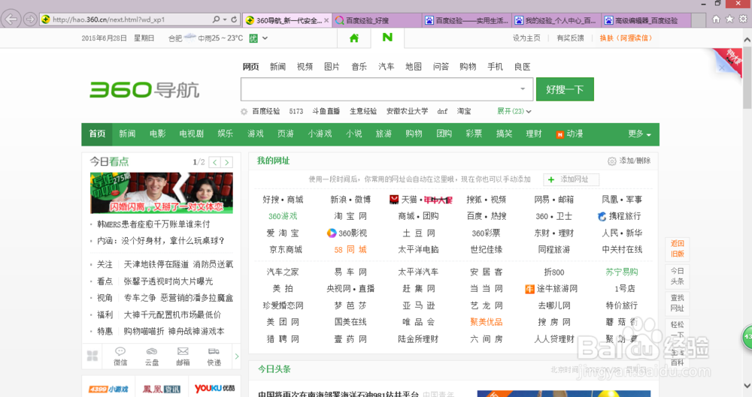Click scrollbar down arrow

747,386
